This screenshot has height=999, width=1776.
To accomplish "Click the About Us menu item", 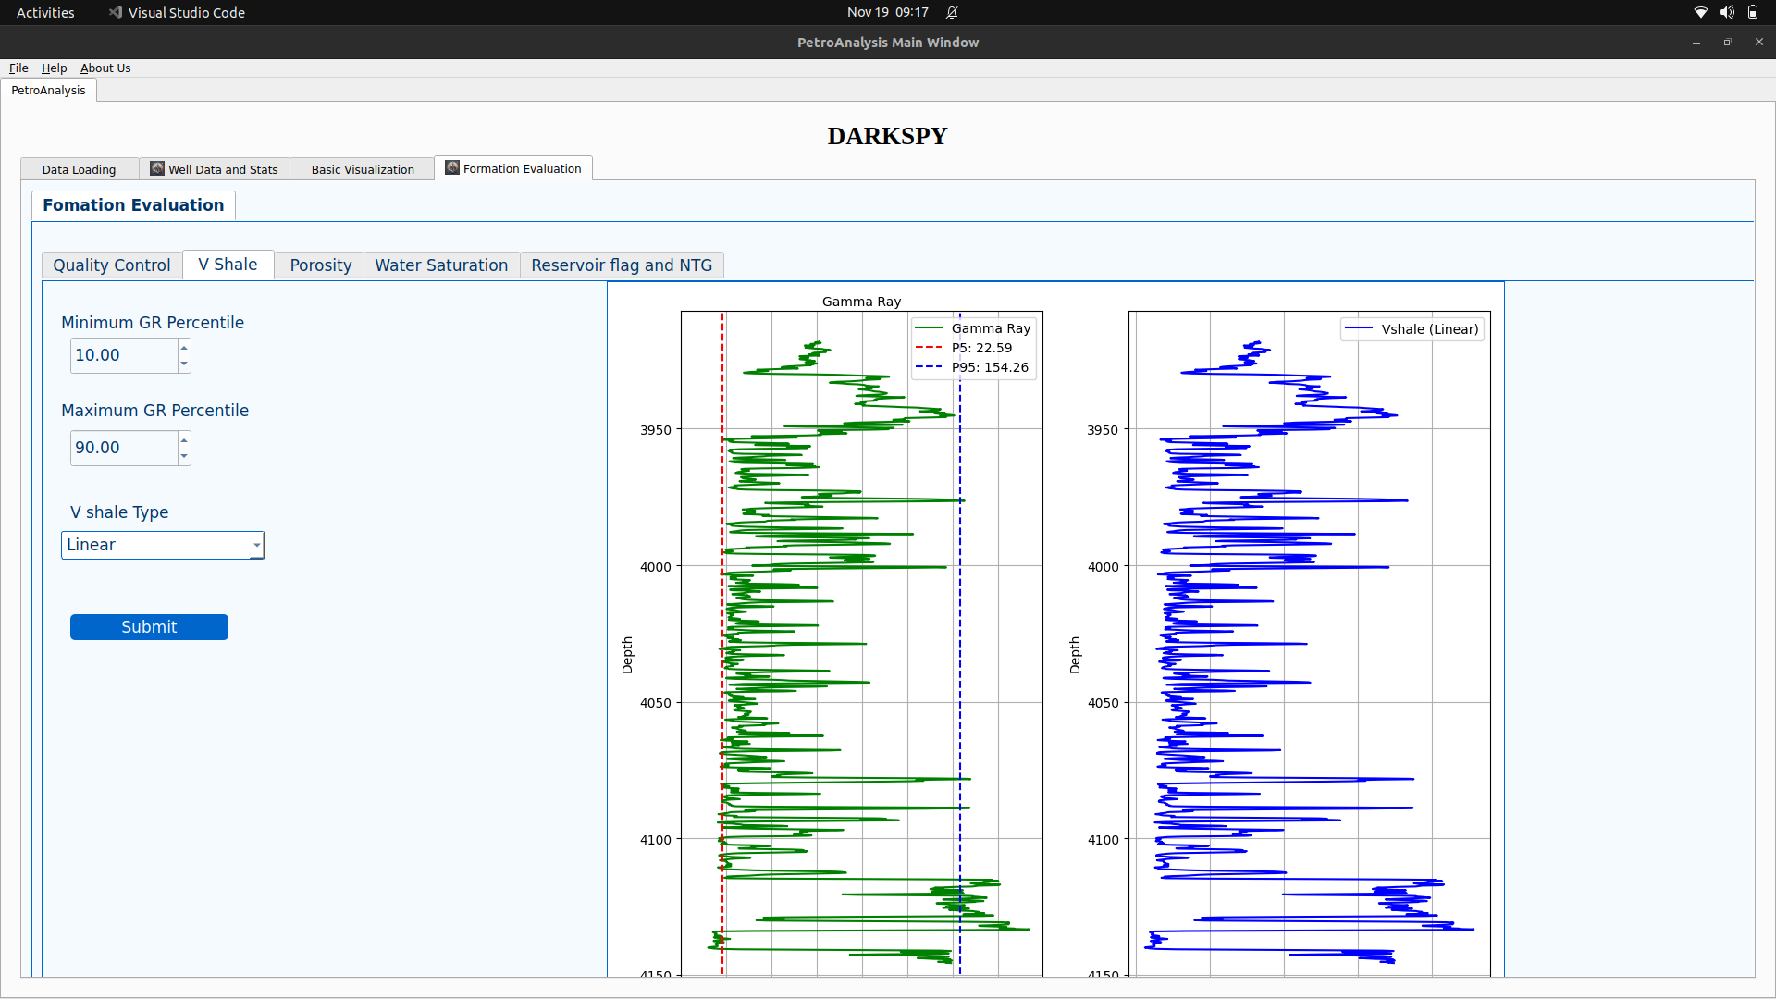I will pyautogui.click(x=105, y=68).
